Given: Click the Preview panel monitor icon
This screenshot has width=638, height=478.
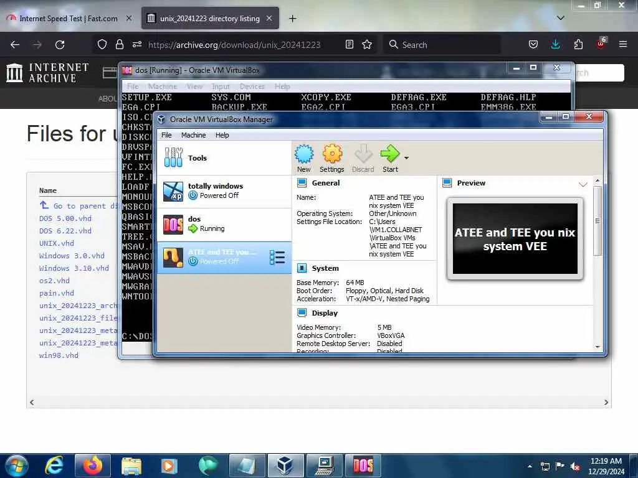Looking at the screenshot, I should point(447,183).
